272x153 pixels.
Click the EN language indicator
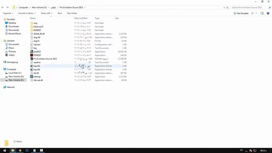pyautogui.click(x=241, y=150)
